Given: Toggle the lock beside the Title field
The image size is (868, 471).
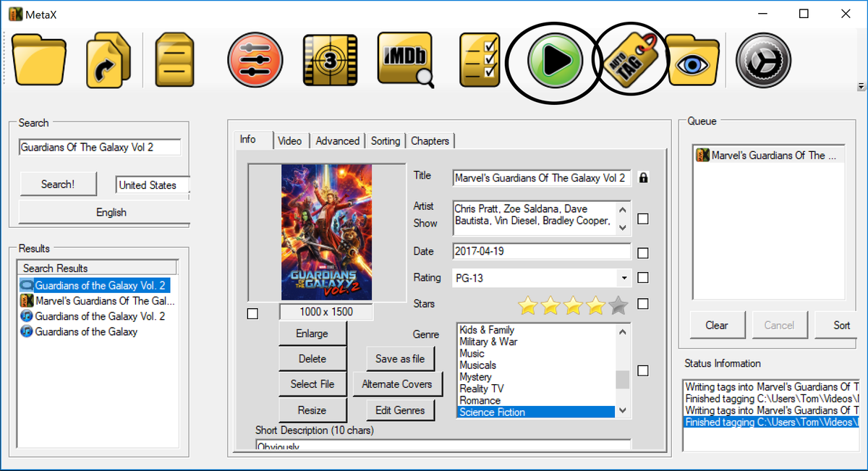Looking at the screenshot, I should pos(643,177).
